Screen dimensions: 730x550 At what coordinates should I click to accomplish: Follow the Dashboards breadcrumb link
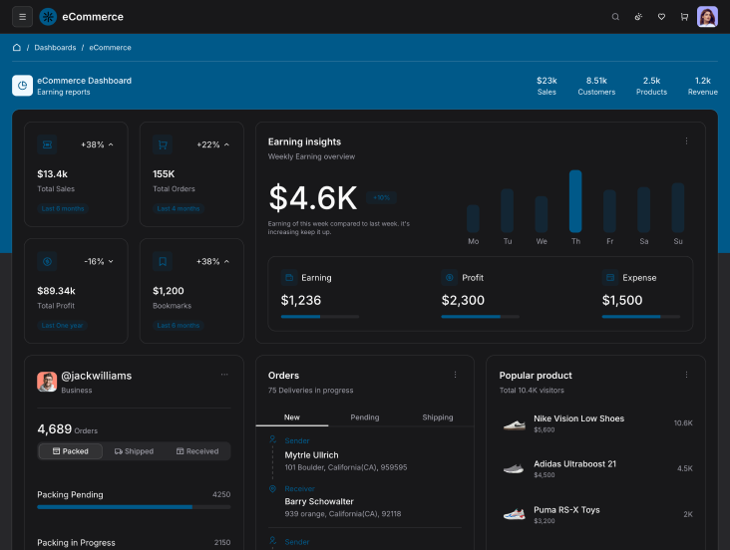(x=55, y=48)
